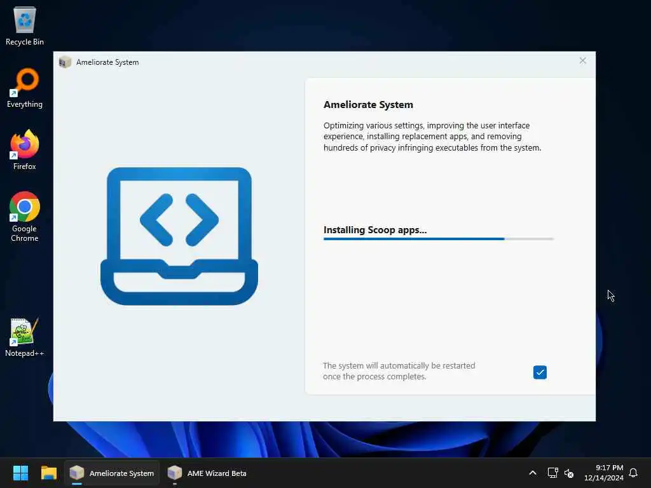
Task: Open the Recycle Bin desktop icon
Action: click(25, 25)
